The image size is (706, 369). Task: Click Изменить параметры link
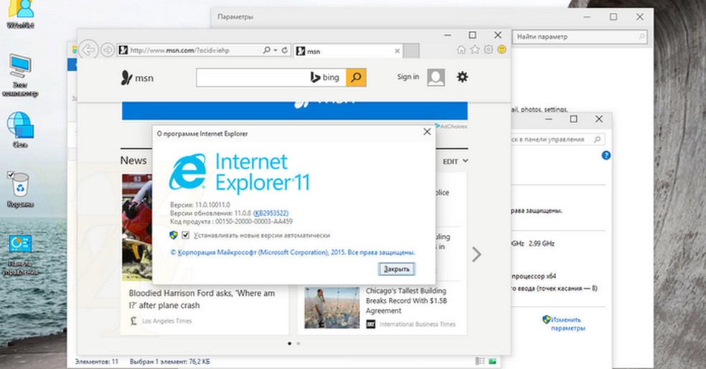point(568,324)
